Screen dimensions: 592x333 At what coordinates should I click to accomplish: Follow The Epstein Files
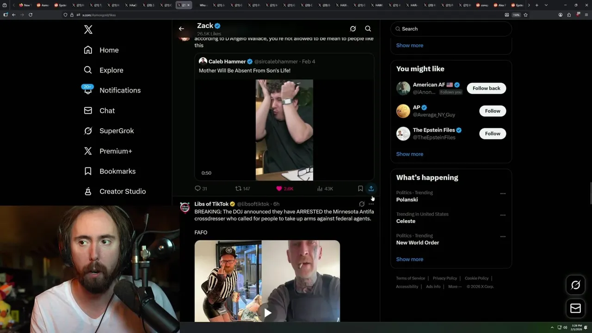pyautogui.click(x=493, y=134)
